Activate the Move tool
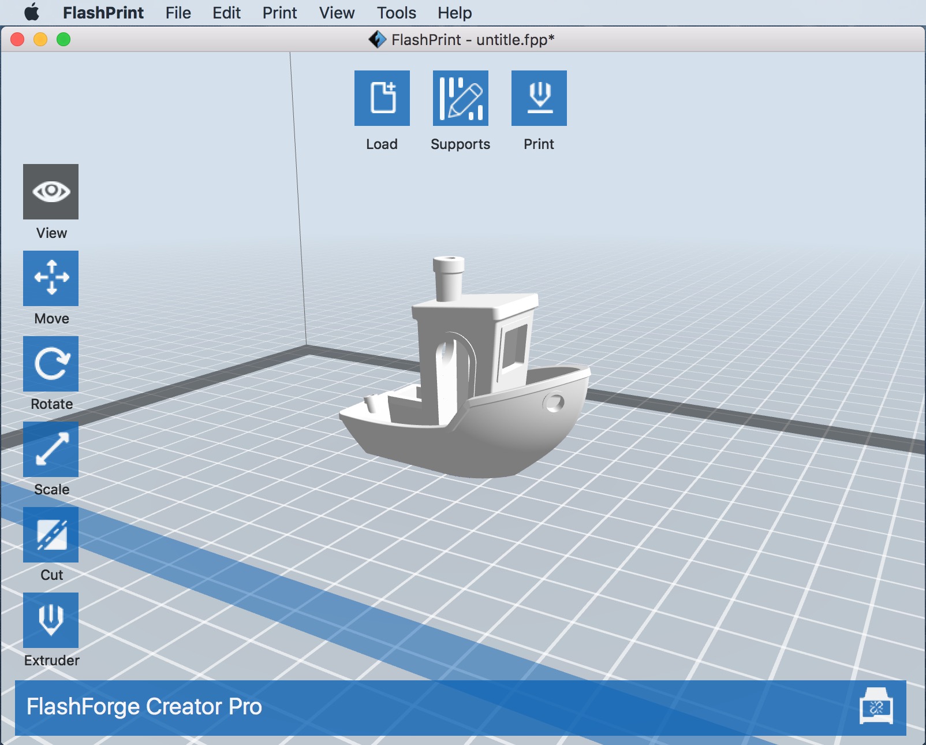Image resolution: width=926 pixels, height=745 pixels. coord(51,278)
